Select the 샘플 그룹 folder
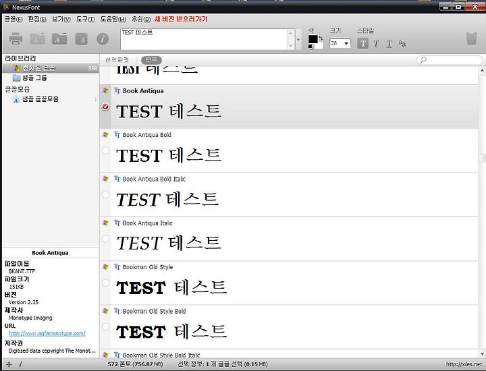Image resolution: width=486 pixels, height=371 pixels. tap(30, 78)
